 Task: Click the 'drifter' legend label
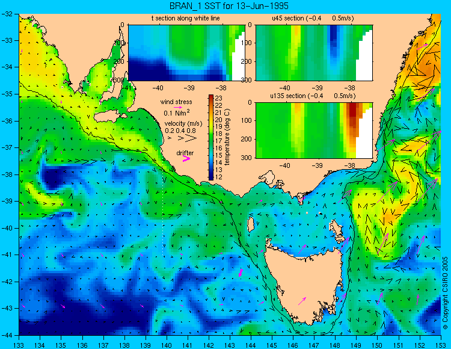(185, 153)
